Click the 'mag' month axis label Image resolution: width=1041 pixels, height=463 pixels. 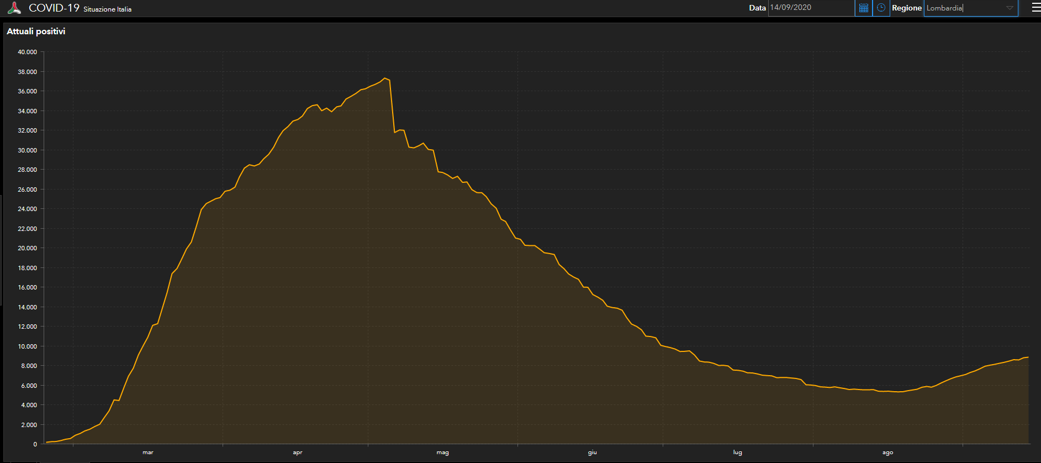point(442,453)
